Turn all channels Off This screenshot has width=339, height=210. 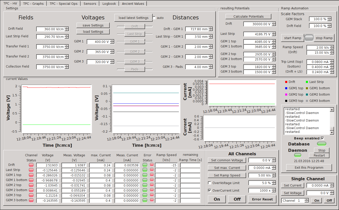(237, 199)
